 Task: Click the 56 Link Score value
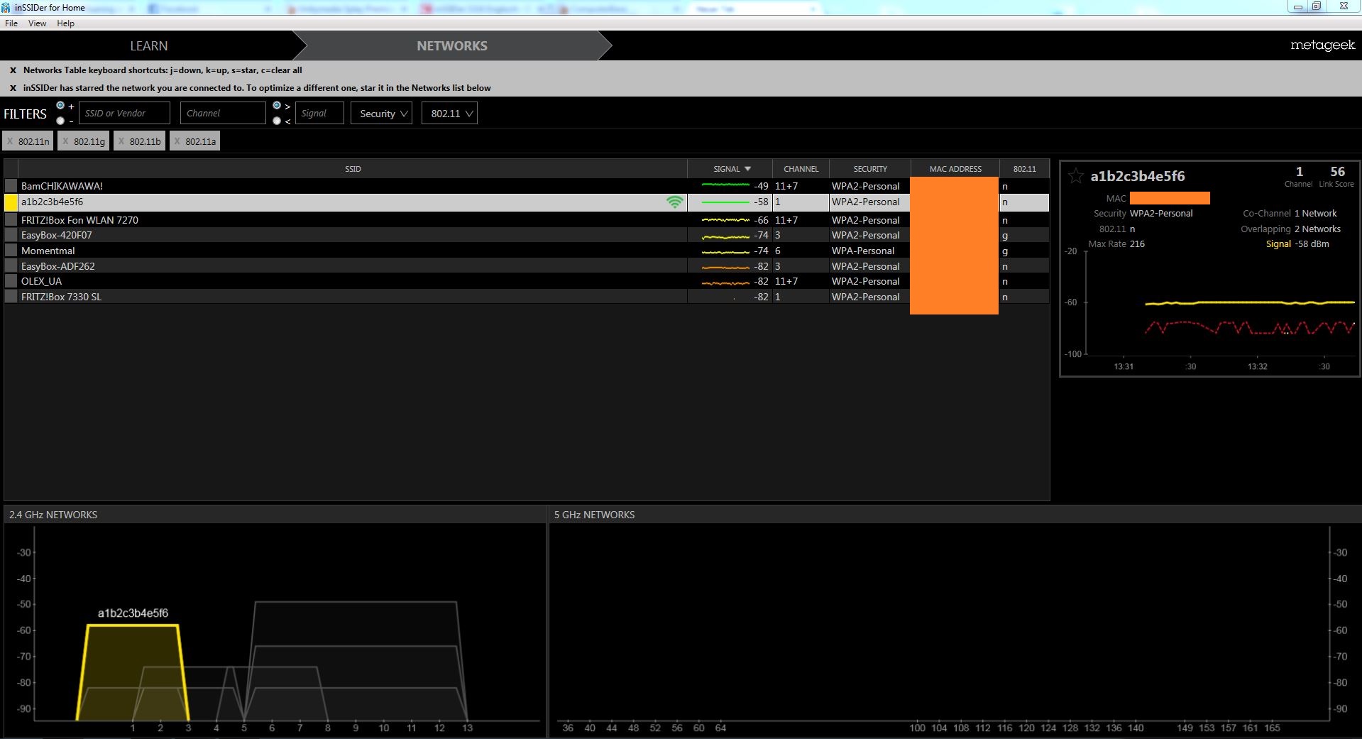point(1337,172)
